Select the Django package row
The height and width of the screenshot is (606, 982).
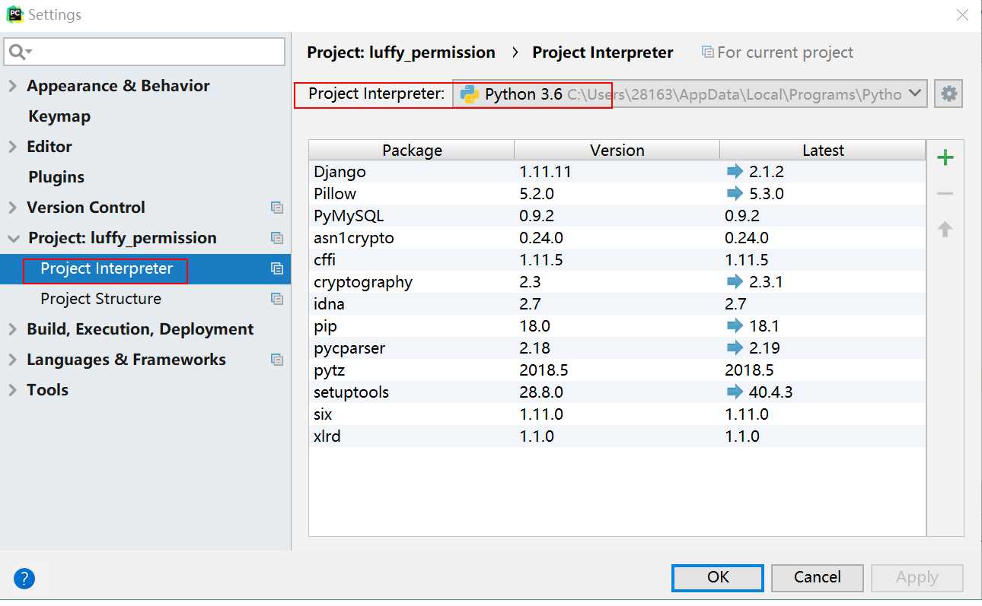[x=617, y=172]
